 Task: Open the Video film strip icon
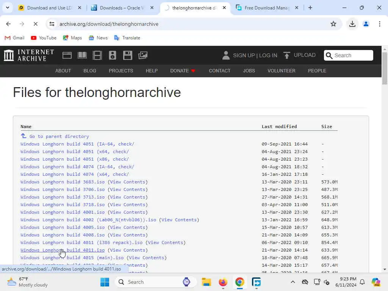[x=97, y=55]
